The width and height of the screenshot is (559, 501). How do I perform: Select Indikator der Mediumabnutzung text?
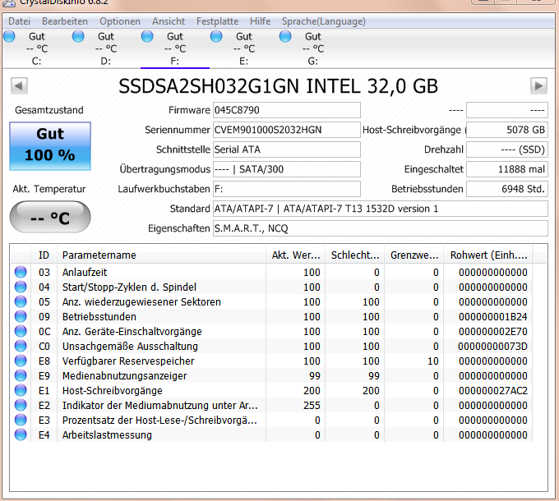point(159,405)
